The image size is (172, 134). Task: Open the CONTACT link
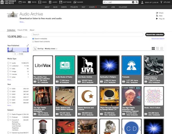(x=104, y=7)
